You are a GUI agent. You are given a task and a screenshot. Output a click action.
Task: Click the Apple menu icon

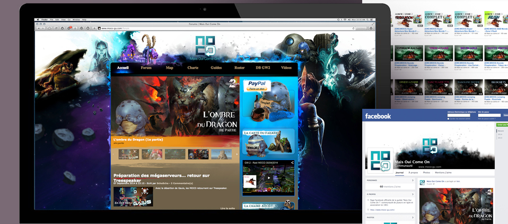(x=38, y=20)
